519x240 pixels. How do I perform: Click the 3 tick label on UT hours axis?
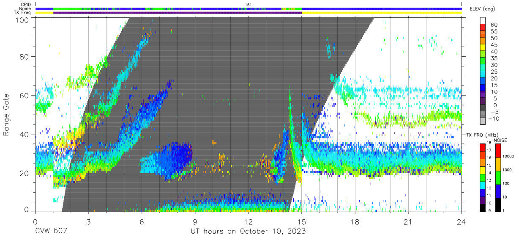(x=88, y=222)
